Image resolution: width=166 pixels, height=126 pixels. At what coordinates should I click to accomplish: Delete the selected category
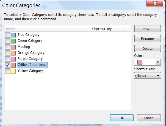[x=147, y=49]
